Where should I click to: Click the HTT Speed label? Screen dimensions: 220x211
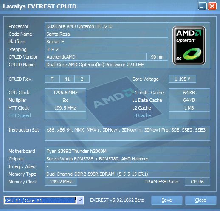(20, 115)
